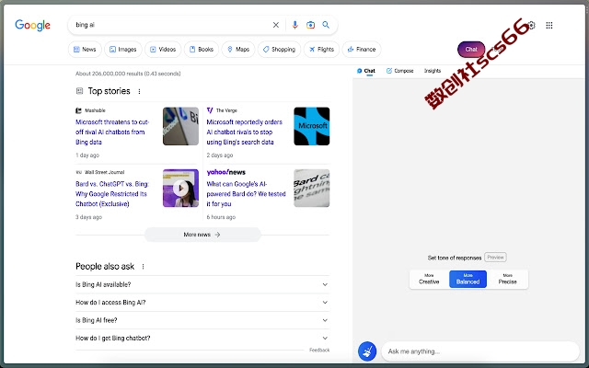
Task: Start voice search with microphone icon
Action: (x=294, y=25)
